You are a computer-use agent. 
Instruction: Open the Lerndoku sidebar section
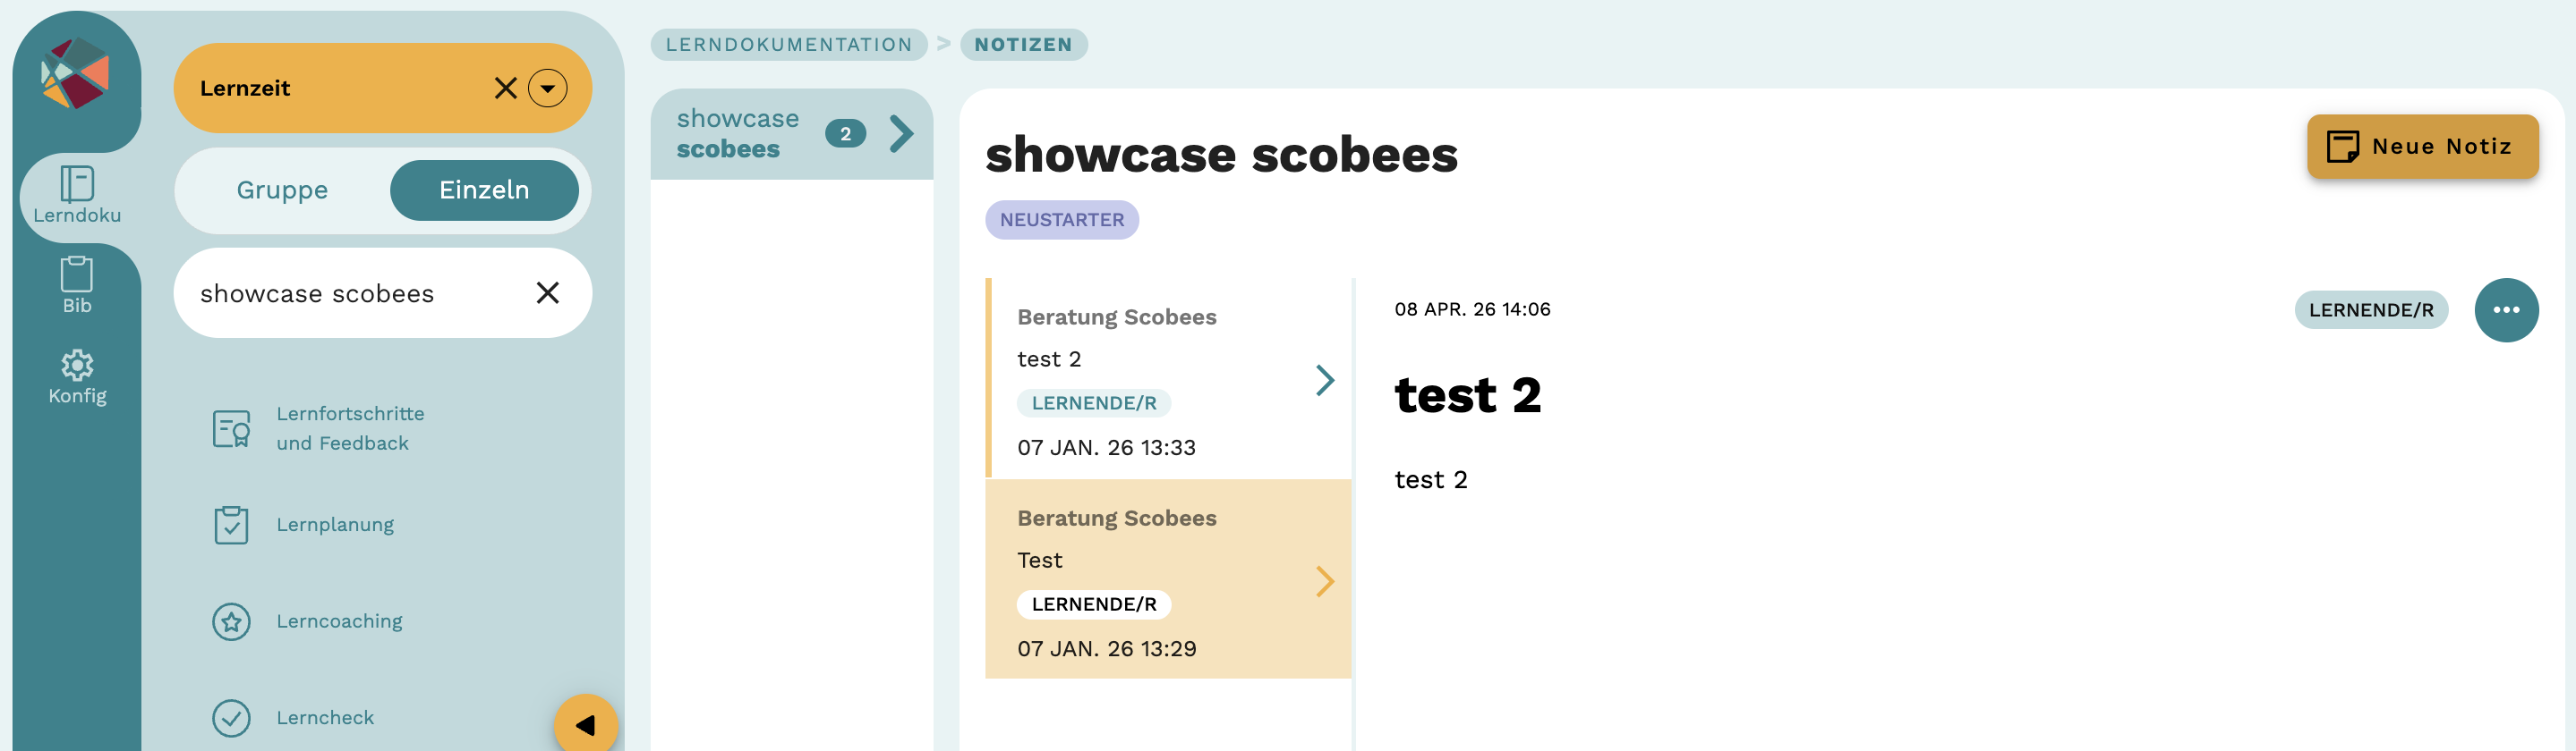click(x=77, y=196)
